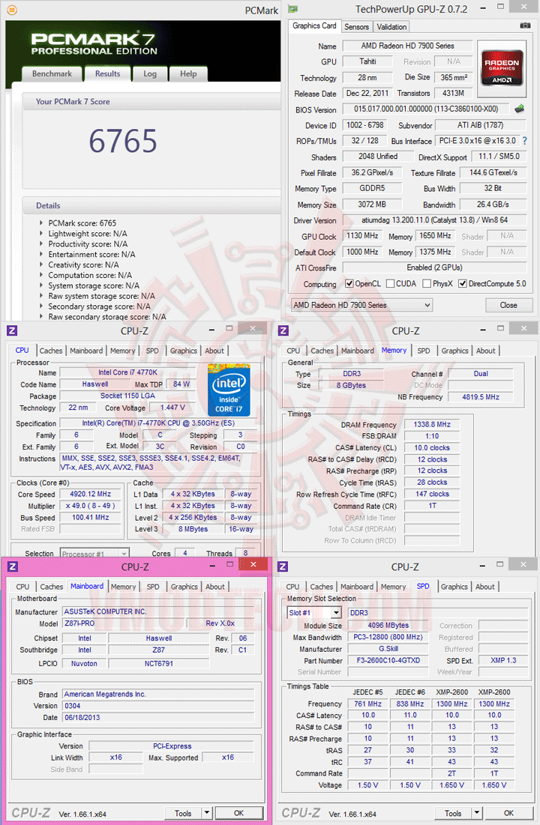Image resolution: width=540 pixels, height=825 pixels.
Task: Click the CPU-Z icon in CPU tab window
Action: click(x=12, y=330)
